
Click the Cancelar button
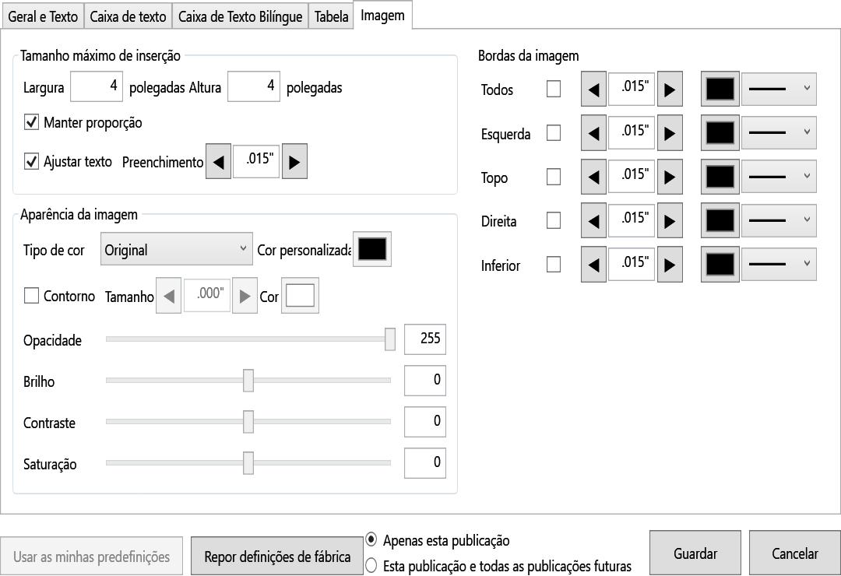pyautogui.click(x=795, y=553)
